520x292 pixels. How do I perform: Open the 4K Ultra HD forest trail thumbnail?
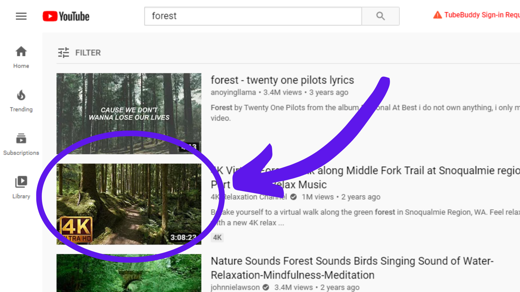pyautogui.click(x=129, y=204)
